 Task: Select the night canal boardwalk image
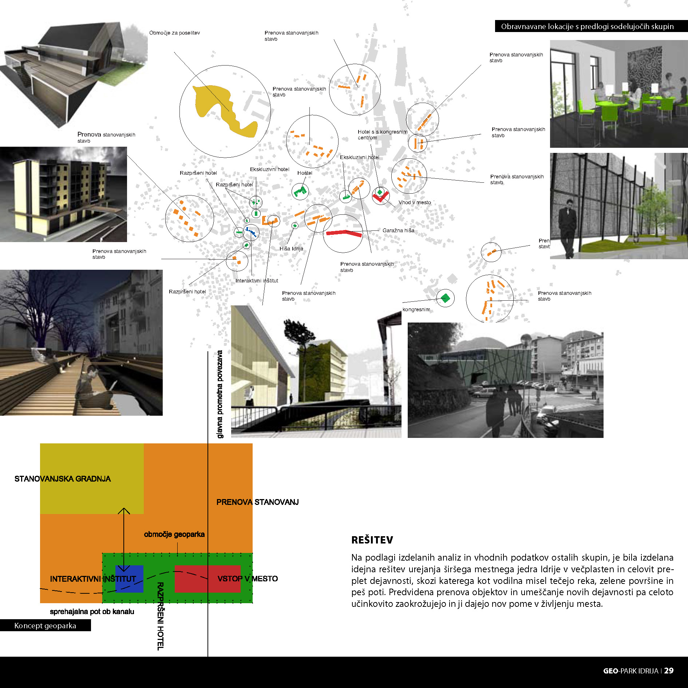click(x=81, y=343)
